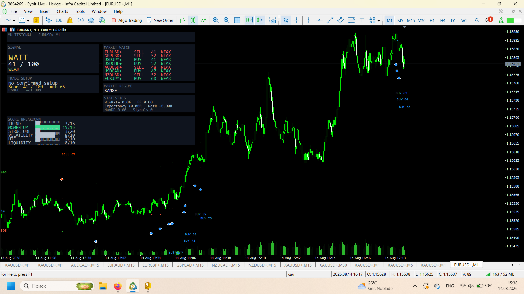
Task: Open the chart type (line chart) tool
Action: [8, 20]
